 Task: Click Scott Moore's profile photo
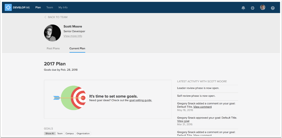pyautogui.click(x=52, y=33)
